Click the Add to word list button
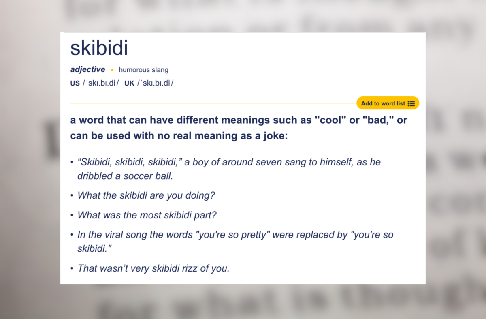The image size is (486, 319). tap(383, 103)
